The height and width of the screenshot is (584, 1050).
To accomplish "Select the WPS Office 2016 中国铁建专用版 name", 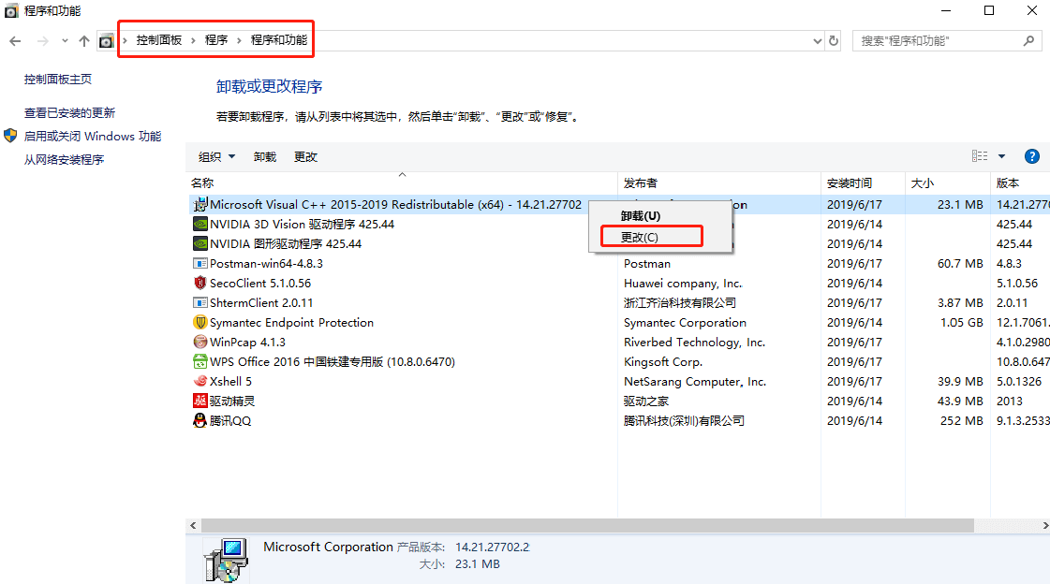I will point(333,362).
